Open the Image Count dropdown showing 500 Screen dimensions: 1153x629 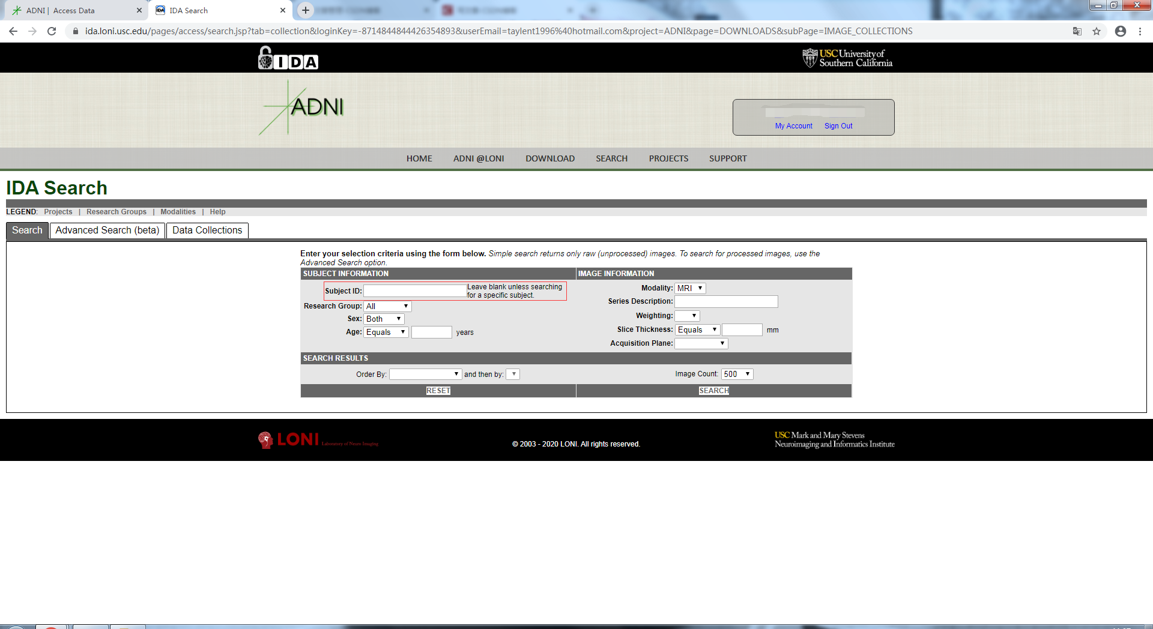coord(737,373)
